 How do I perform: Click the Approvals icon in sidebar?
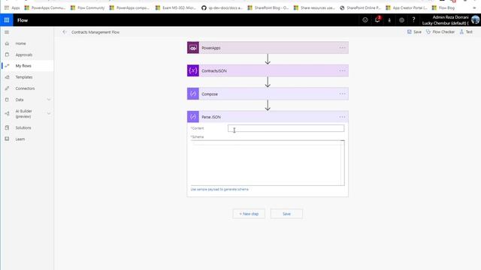[x=7, y=55]
